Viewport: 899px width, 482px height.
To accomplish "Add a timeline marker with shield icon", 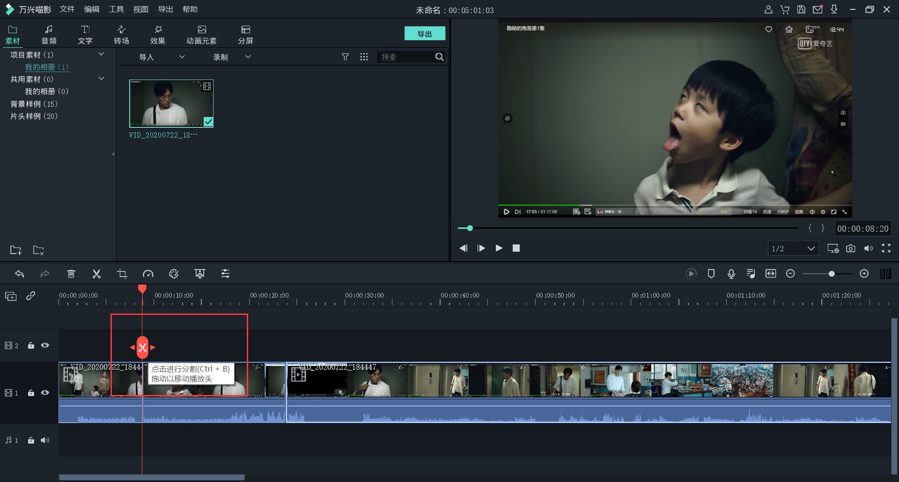I will pos(711,274).
